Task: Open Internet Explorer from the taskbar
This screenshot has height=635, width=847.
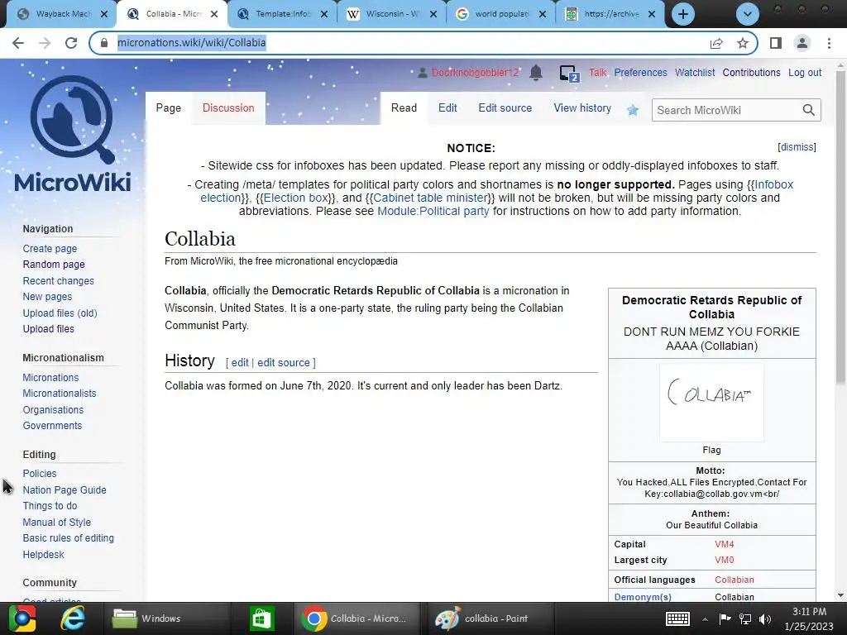Action: [73, 618]
